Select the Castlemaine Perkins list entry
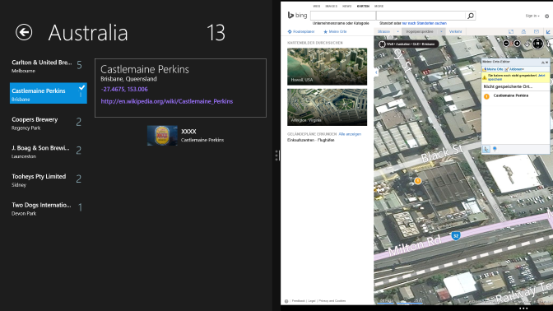553x311 pixels. 48,94
